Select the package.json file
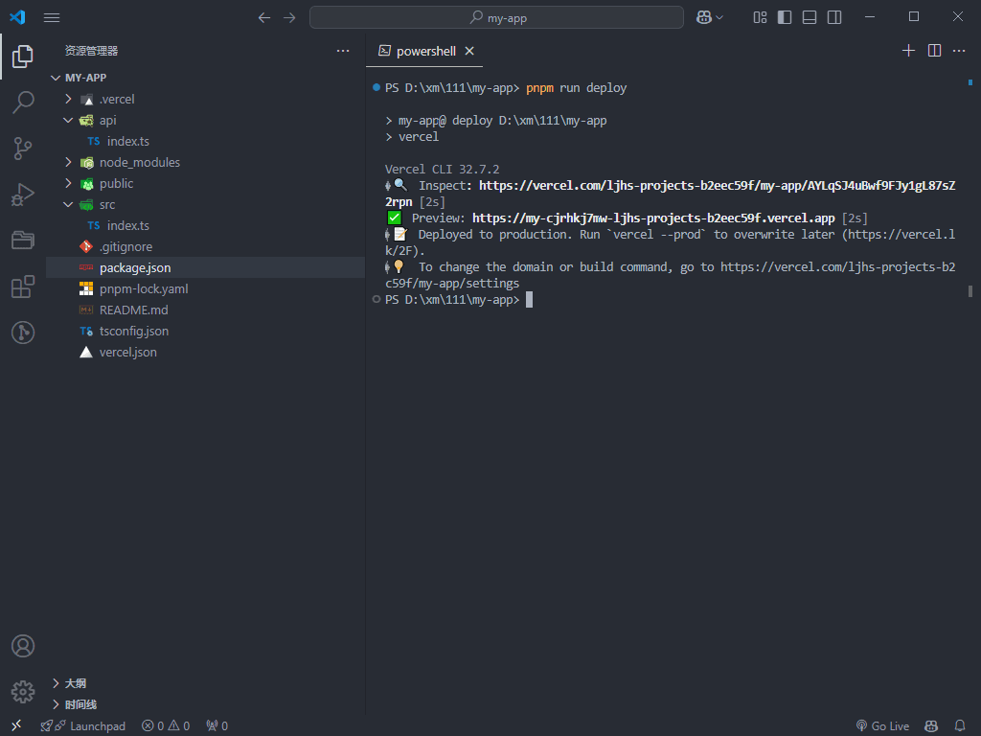This screenshot has width=981, height=736. (x=205, y=268)
